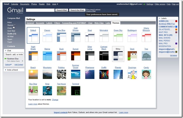Image resolution: width=183 pixels, height=118 pixels.
Task: Choose the Mountains theme image
Action: pyautogui.click(x=47, y=74)
